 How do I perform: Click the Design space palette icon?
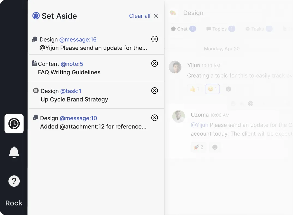[173, 13]
